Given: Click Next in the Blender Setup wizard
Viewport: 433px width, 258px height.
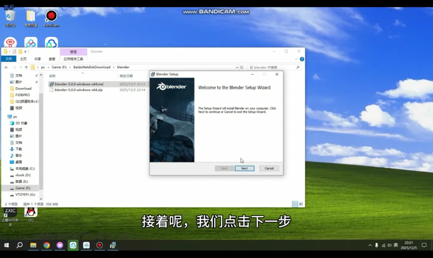Looking at the screenshot, I should (245, 168).
